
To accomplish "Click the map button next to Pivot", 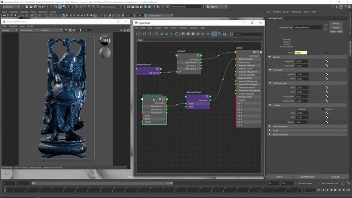I will click(x=327, y=79).
